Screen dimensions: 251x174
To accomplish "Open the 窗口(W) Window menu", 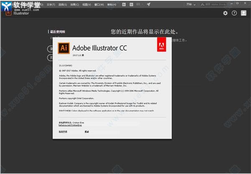I will click(x=99, y=5).
